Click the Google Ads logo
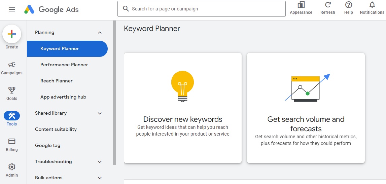The height and width of the screenshot is (184, 386). click(x=51, y=9)
